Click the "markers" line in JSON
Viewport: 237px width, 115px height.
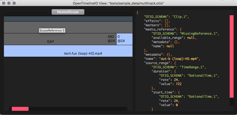click(157, 25)
